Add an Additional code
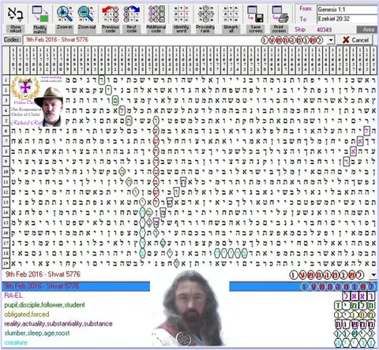The image size is (379, 350). [156, 19]
